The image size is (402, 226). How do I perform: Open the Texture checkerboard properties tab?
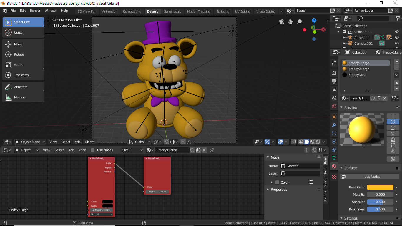click(334, 177)
